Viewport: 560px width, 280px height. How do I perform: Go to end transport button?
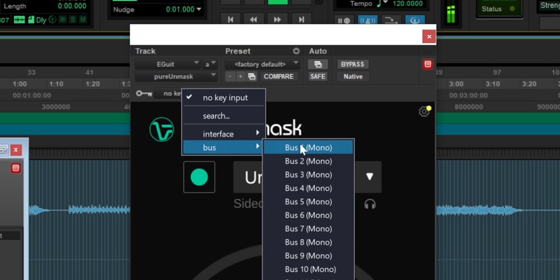coord(301,20)
